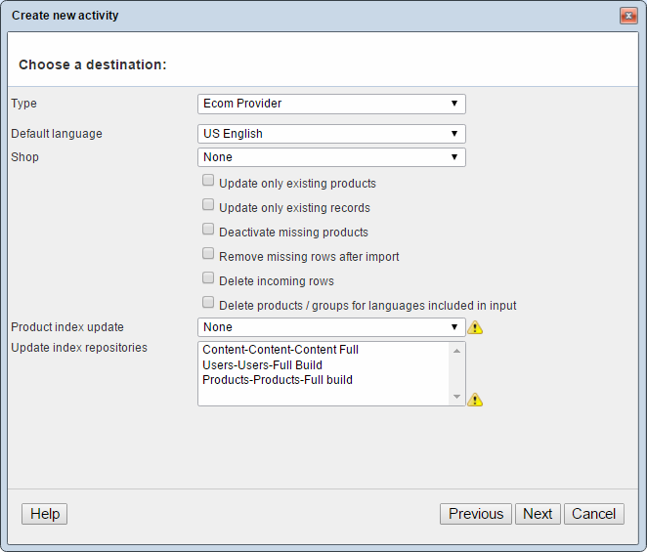This screenshot has height=552, width=647.
Task: Proceed with the Next button
Action: 538,514
